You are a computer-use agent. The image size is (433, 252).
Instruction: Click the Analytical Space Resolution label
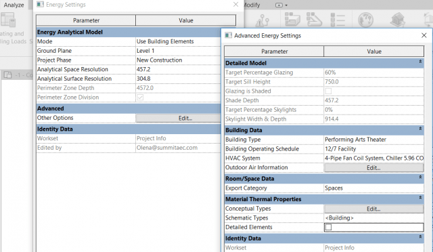[x=72, y=69]
